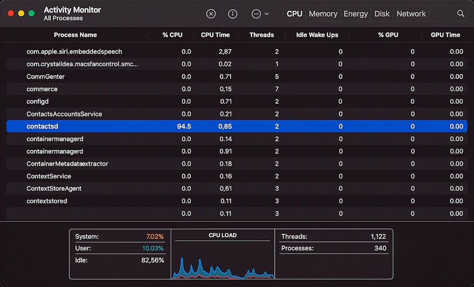Open the % GPU column sorting
This screenshot has height=287, width=474.
tap(388, 35)
